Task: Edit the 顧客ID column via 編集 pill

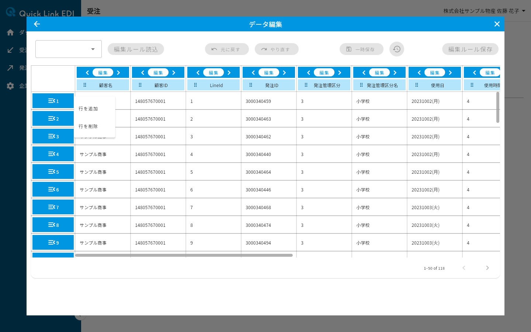Action: click(158, 73)
